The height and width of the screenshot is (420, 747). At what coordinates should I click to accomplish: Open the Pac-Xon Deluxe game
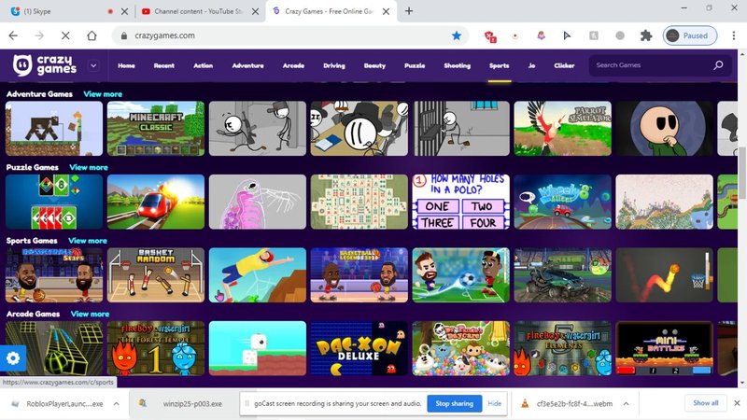click(x=359, y=348)
